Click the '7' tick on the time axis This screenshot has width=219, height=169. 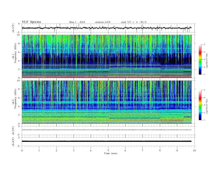coord(143,150)
